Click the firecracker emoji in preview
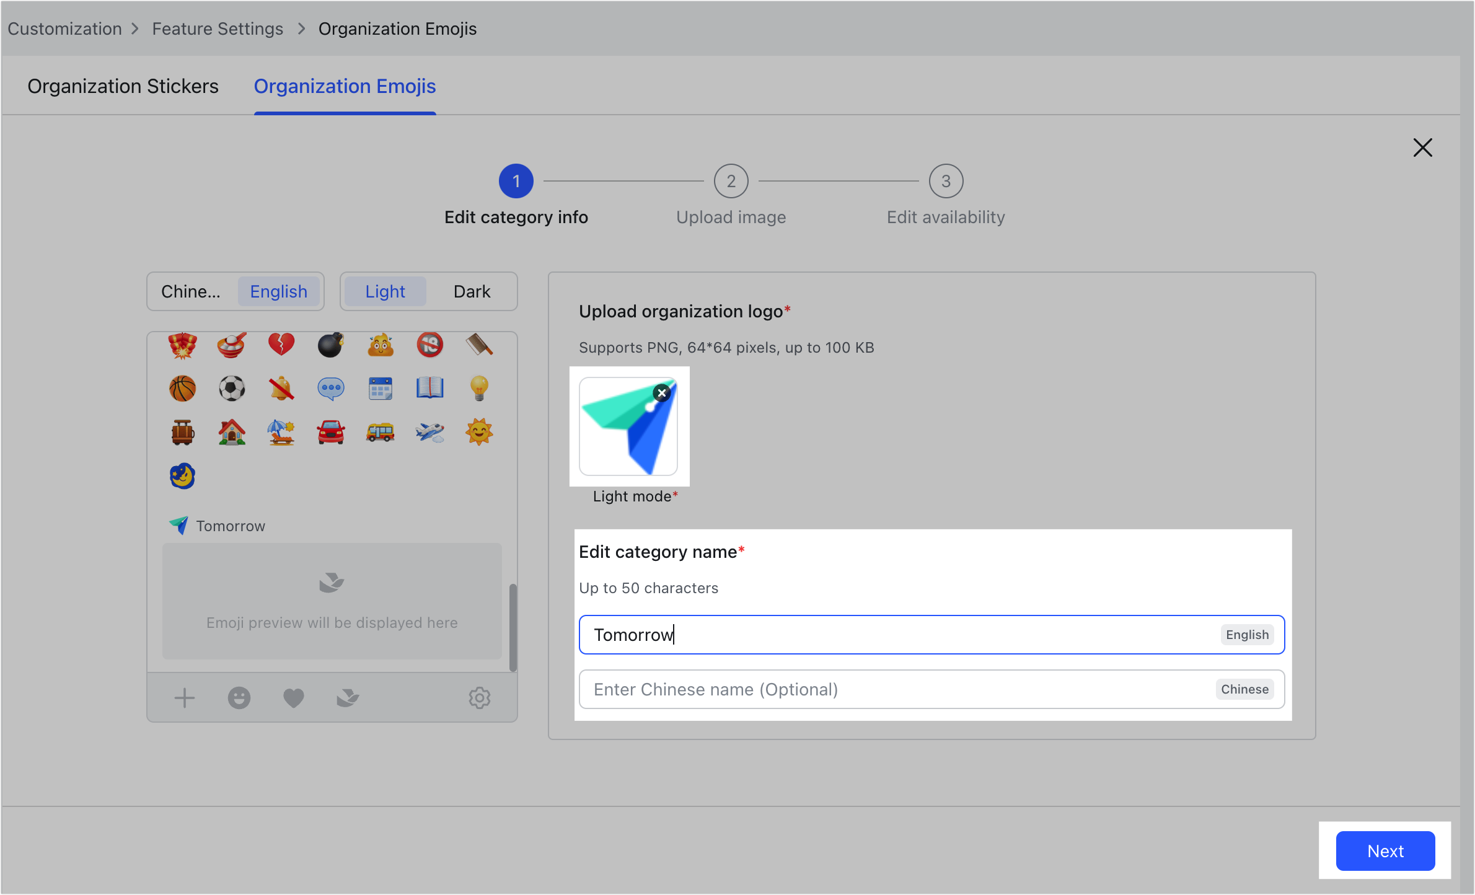1475x895 pixels. [182, 345]
